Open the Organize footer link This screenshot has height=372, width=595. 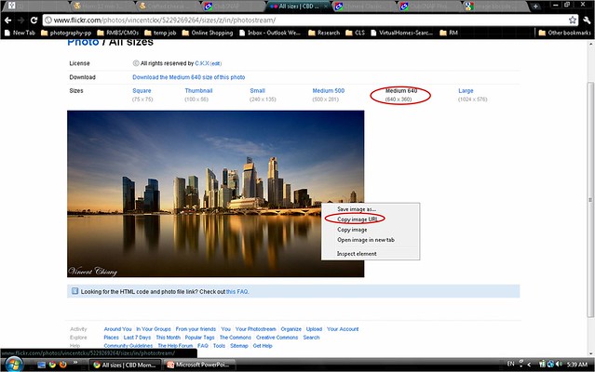291,329
